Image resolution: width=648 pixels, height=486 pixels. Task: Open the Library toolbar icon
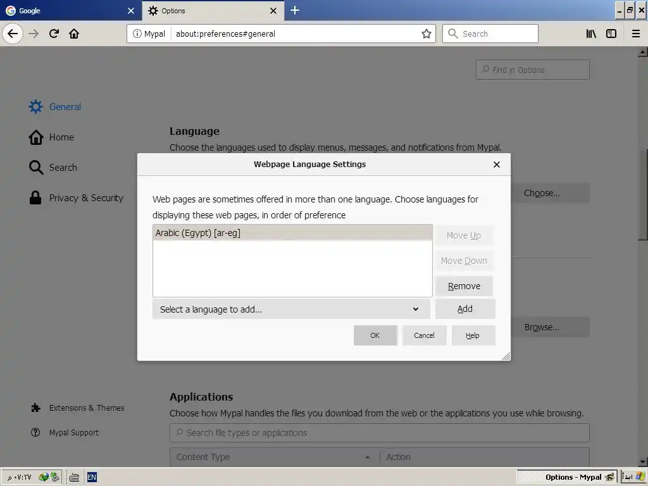591,34
